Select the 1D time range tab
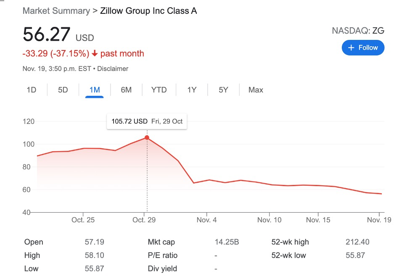Image resolution: width=407 pixels, height=279 pixels. coord(32,90)
